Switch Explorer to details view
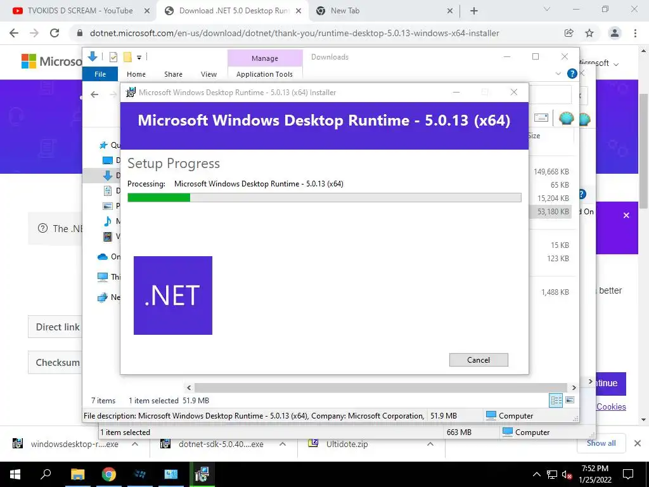The image size is (649, 487). [x=556, y=400]
